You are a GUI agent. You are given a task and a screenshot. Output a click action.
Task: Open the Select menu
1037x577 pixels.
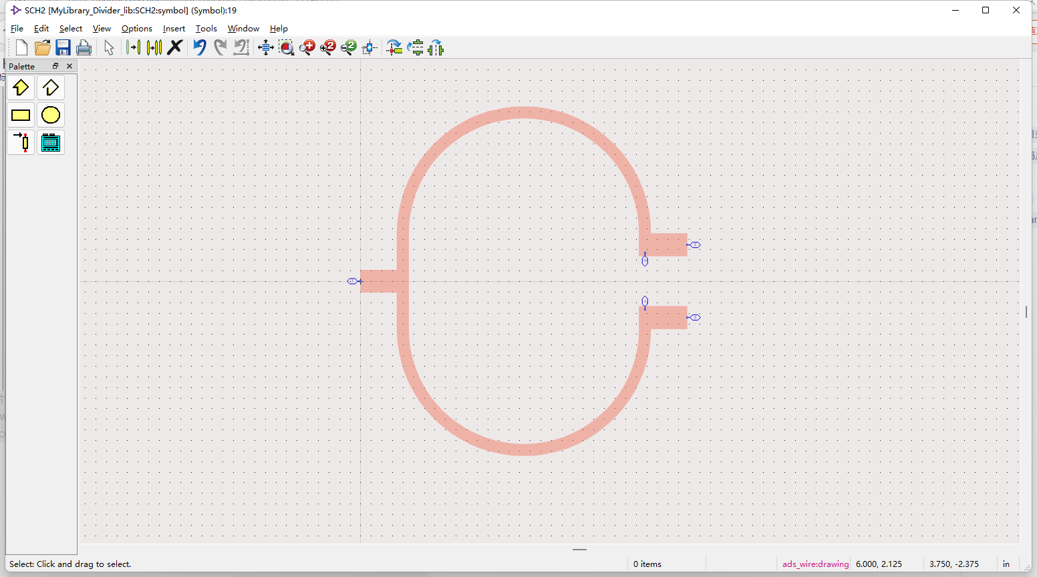click(71, 29)
